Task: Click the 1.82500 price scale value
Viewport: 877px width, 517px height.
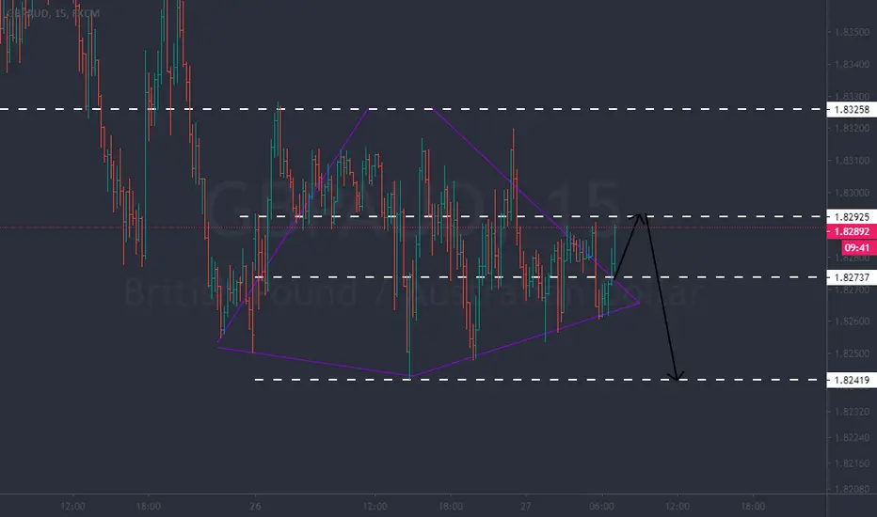Action: [852, 353]
